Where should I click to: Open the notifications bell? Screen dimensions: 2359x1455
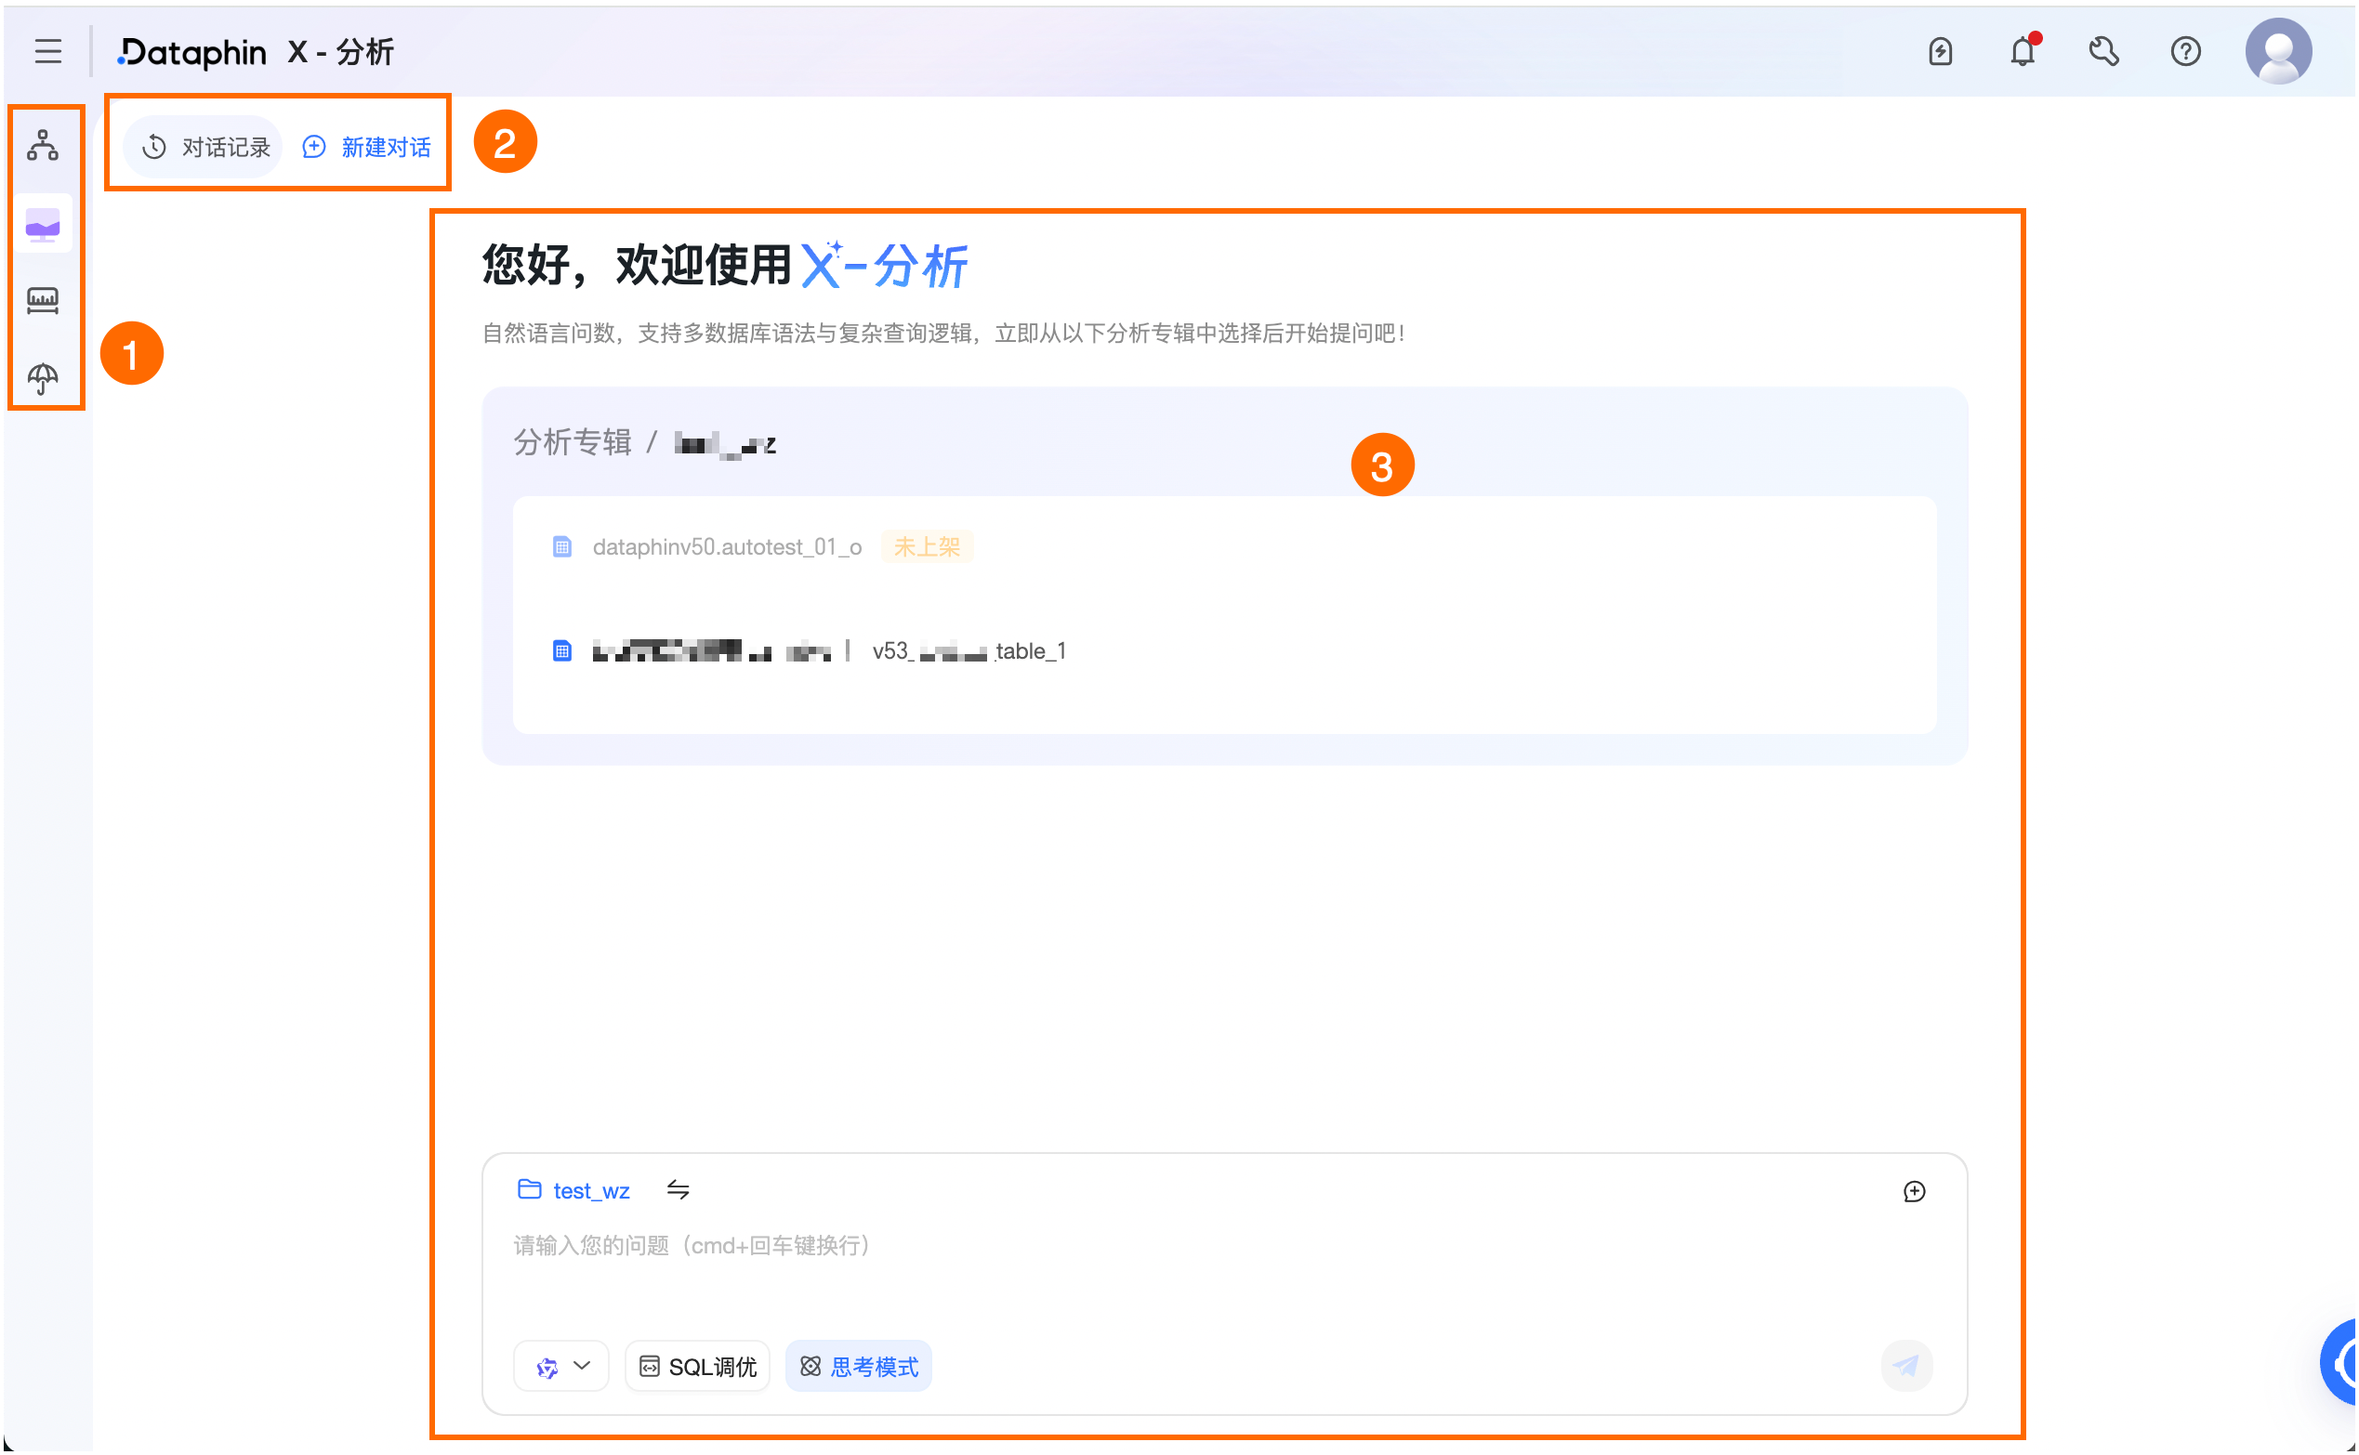point(2023,51)
